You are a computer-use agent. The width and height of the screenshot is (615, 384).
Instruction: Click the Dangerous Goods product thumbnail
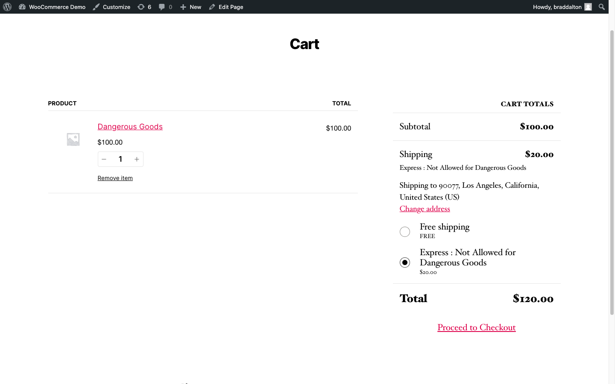[73, 139]
